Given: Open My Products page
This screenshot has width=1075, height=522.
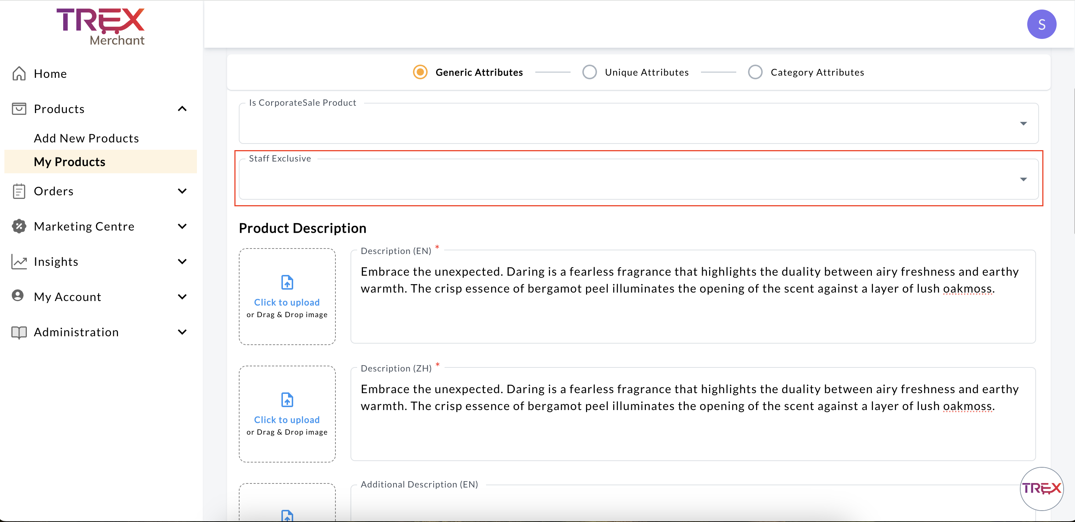Looking at the screenshot, I should (70, 162).
